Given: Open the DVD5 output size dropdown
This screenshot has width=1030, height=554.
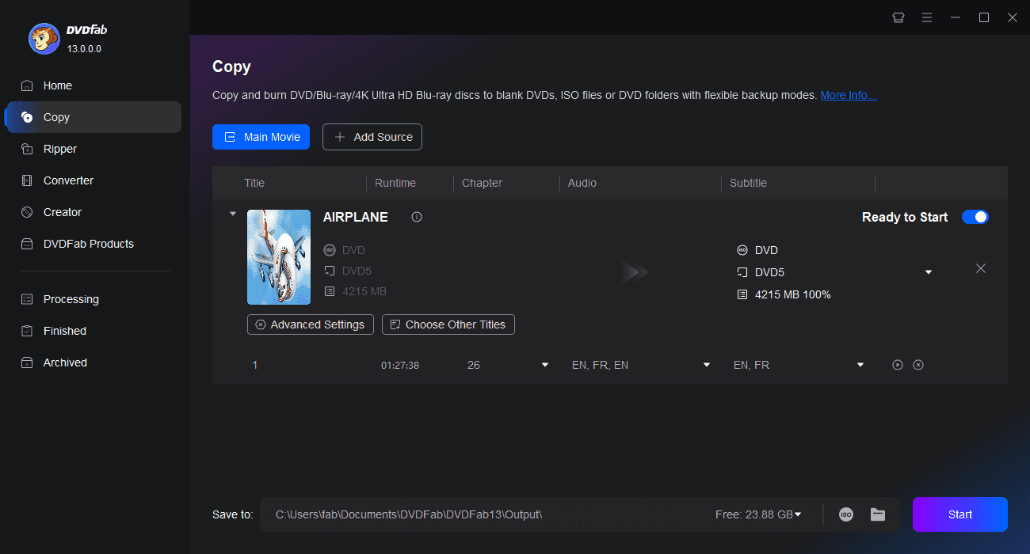Looking at the screenshot, I should point(929,272).
